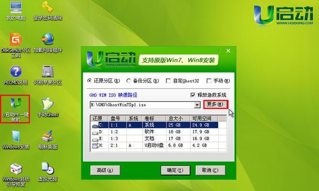
Task: Click 16.9 GB free space cell
Action: tap(201, 138)
